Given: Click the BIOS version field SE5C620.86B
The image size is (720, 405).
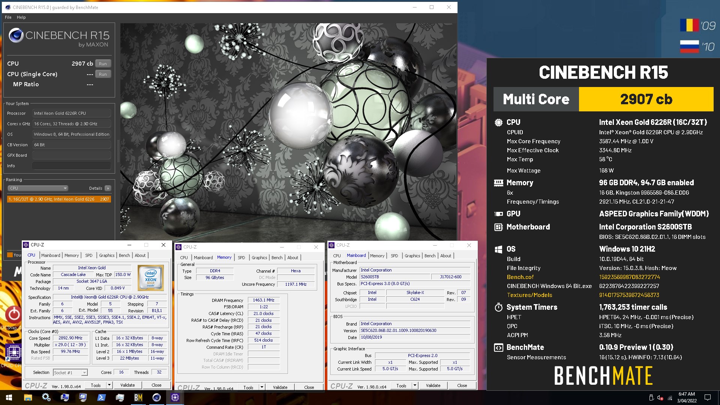Looking at the screenshot, I should (415, 330).
